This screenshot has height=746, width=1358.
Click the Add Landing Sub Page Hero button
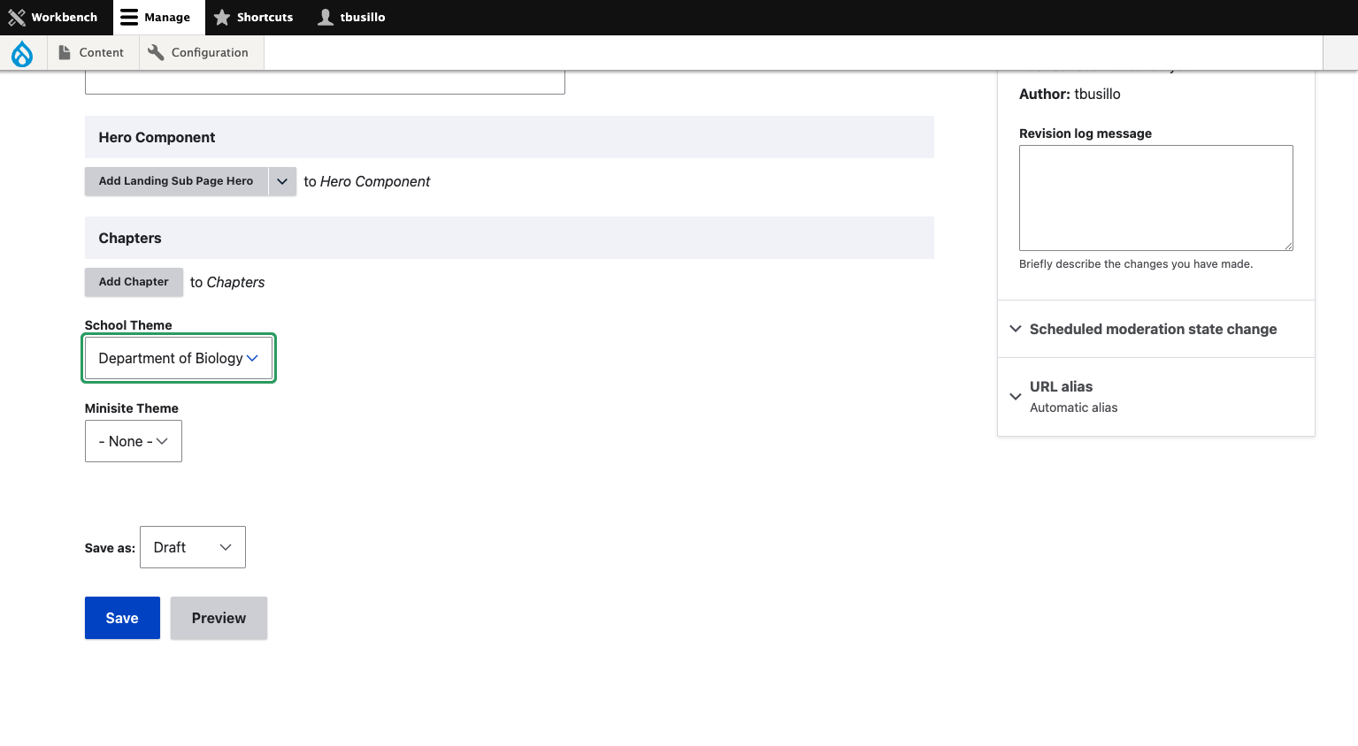[176, 181]
